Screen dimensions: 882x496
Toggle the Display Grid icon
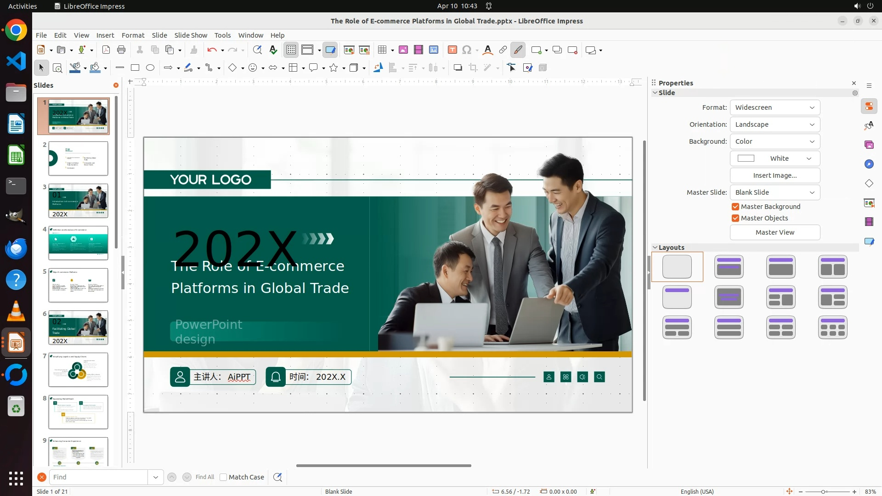291,50
